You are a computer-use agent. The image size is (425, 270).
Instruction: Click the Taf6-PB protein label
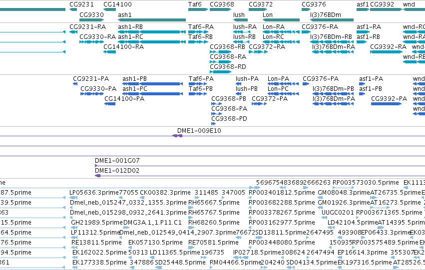coord(201,89)
